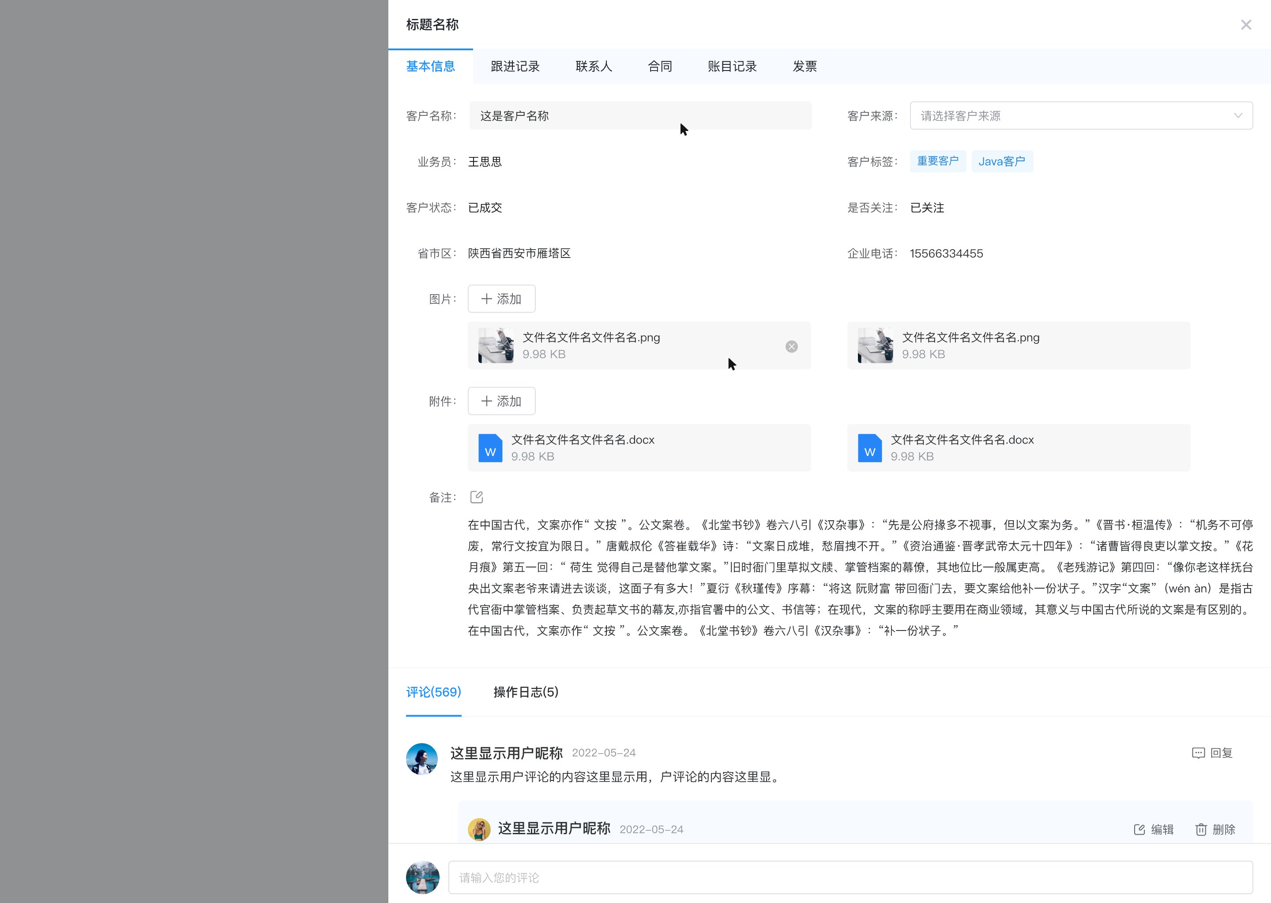This screenshot has height=903, width=1271.
Task: Remove the first png file with its x icon
Action: tap(791, 347)
